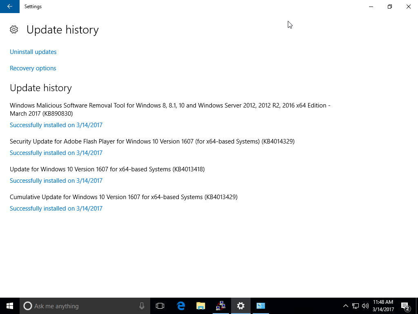Select Security Update for Adobe Flash Player text
Image resolution: width=418 pixels, height=314 pixels.
(x=152, y=141)
